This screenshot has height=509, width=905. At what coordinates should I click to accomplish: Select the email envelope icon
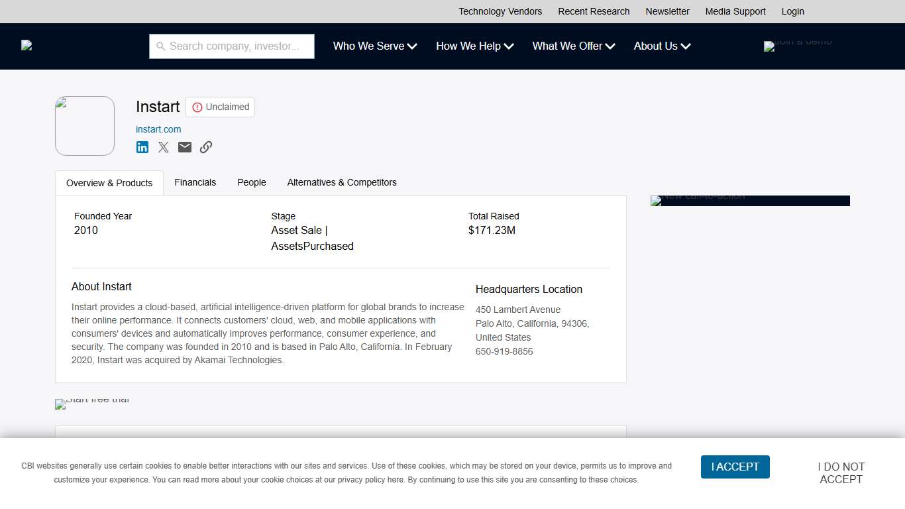click(184, 146)
